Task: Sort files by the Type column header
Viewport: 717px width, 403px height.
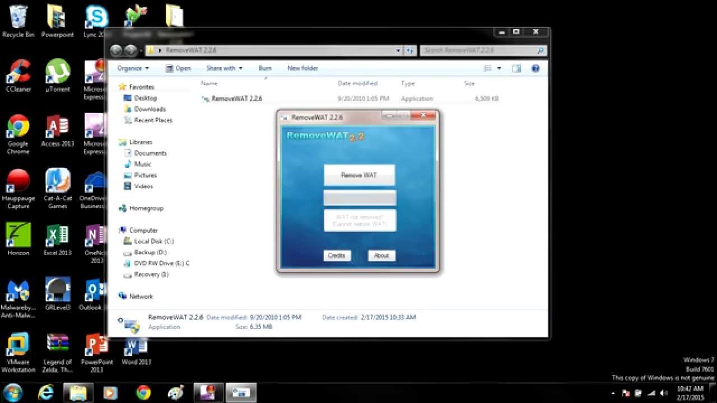Action: point(408,83)
